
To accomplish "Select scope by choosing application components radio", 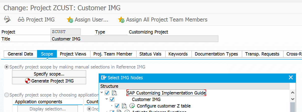I will 7,95.
